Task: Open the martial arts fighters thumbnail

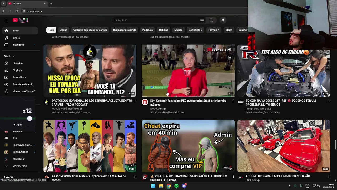Action: tap(90, 146)
